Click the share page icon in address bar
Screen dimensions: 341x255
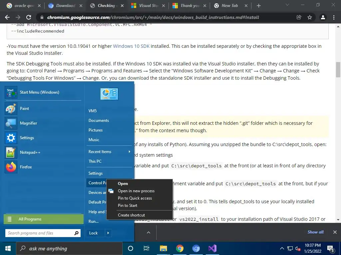(x=299, y=17)
